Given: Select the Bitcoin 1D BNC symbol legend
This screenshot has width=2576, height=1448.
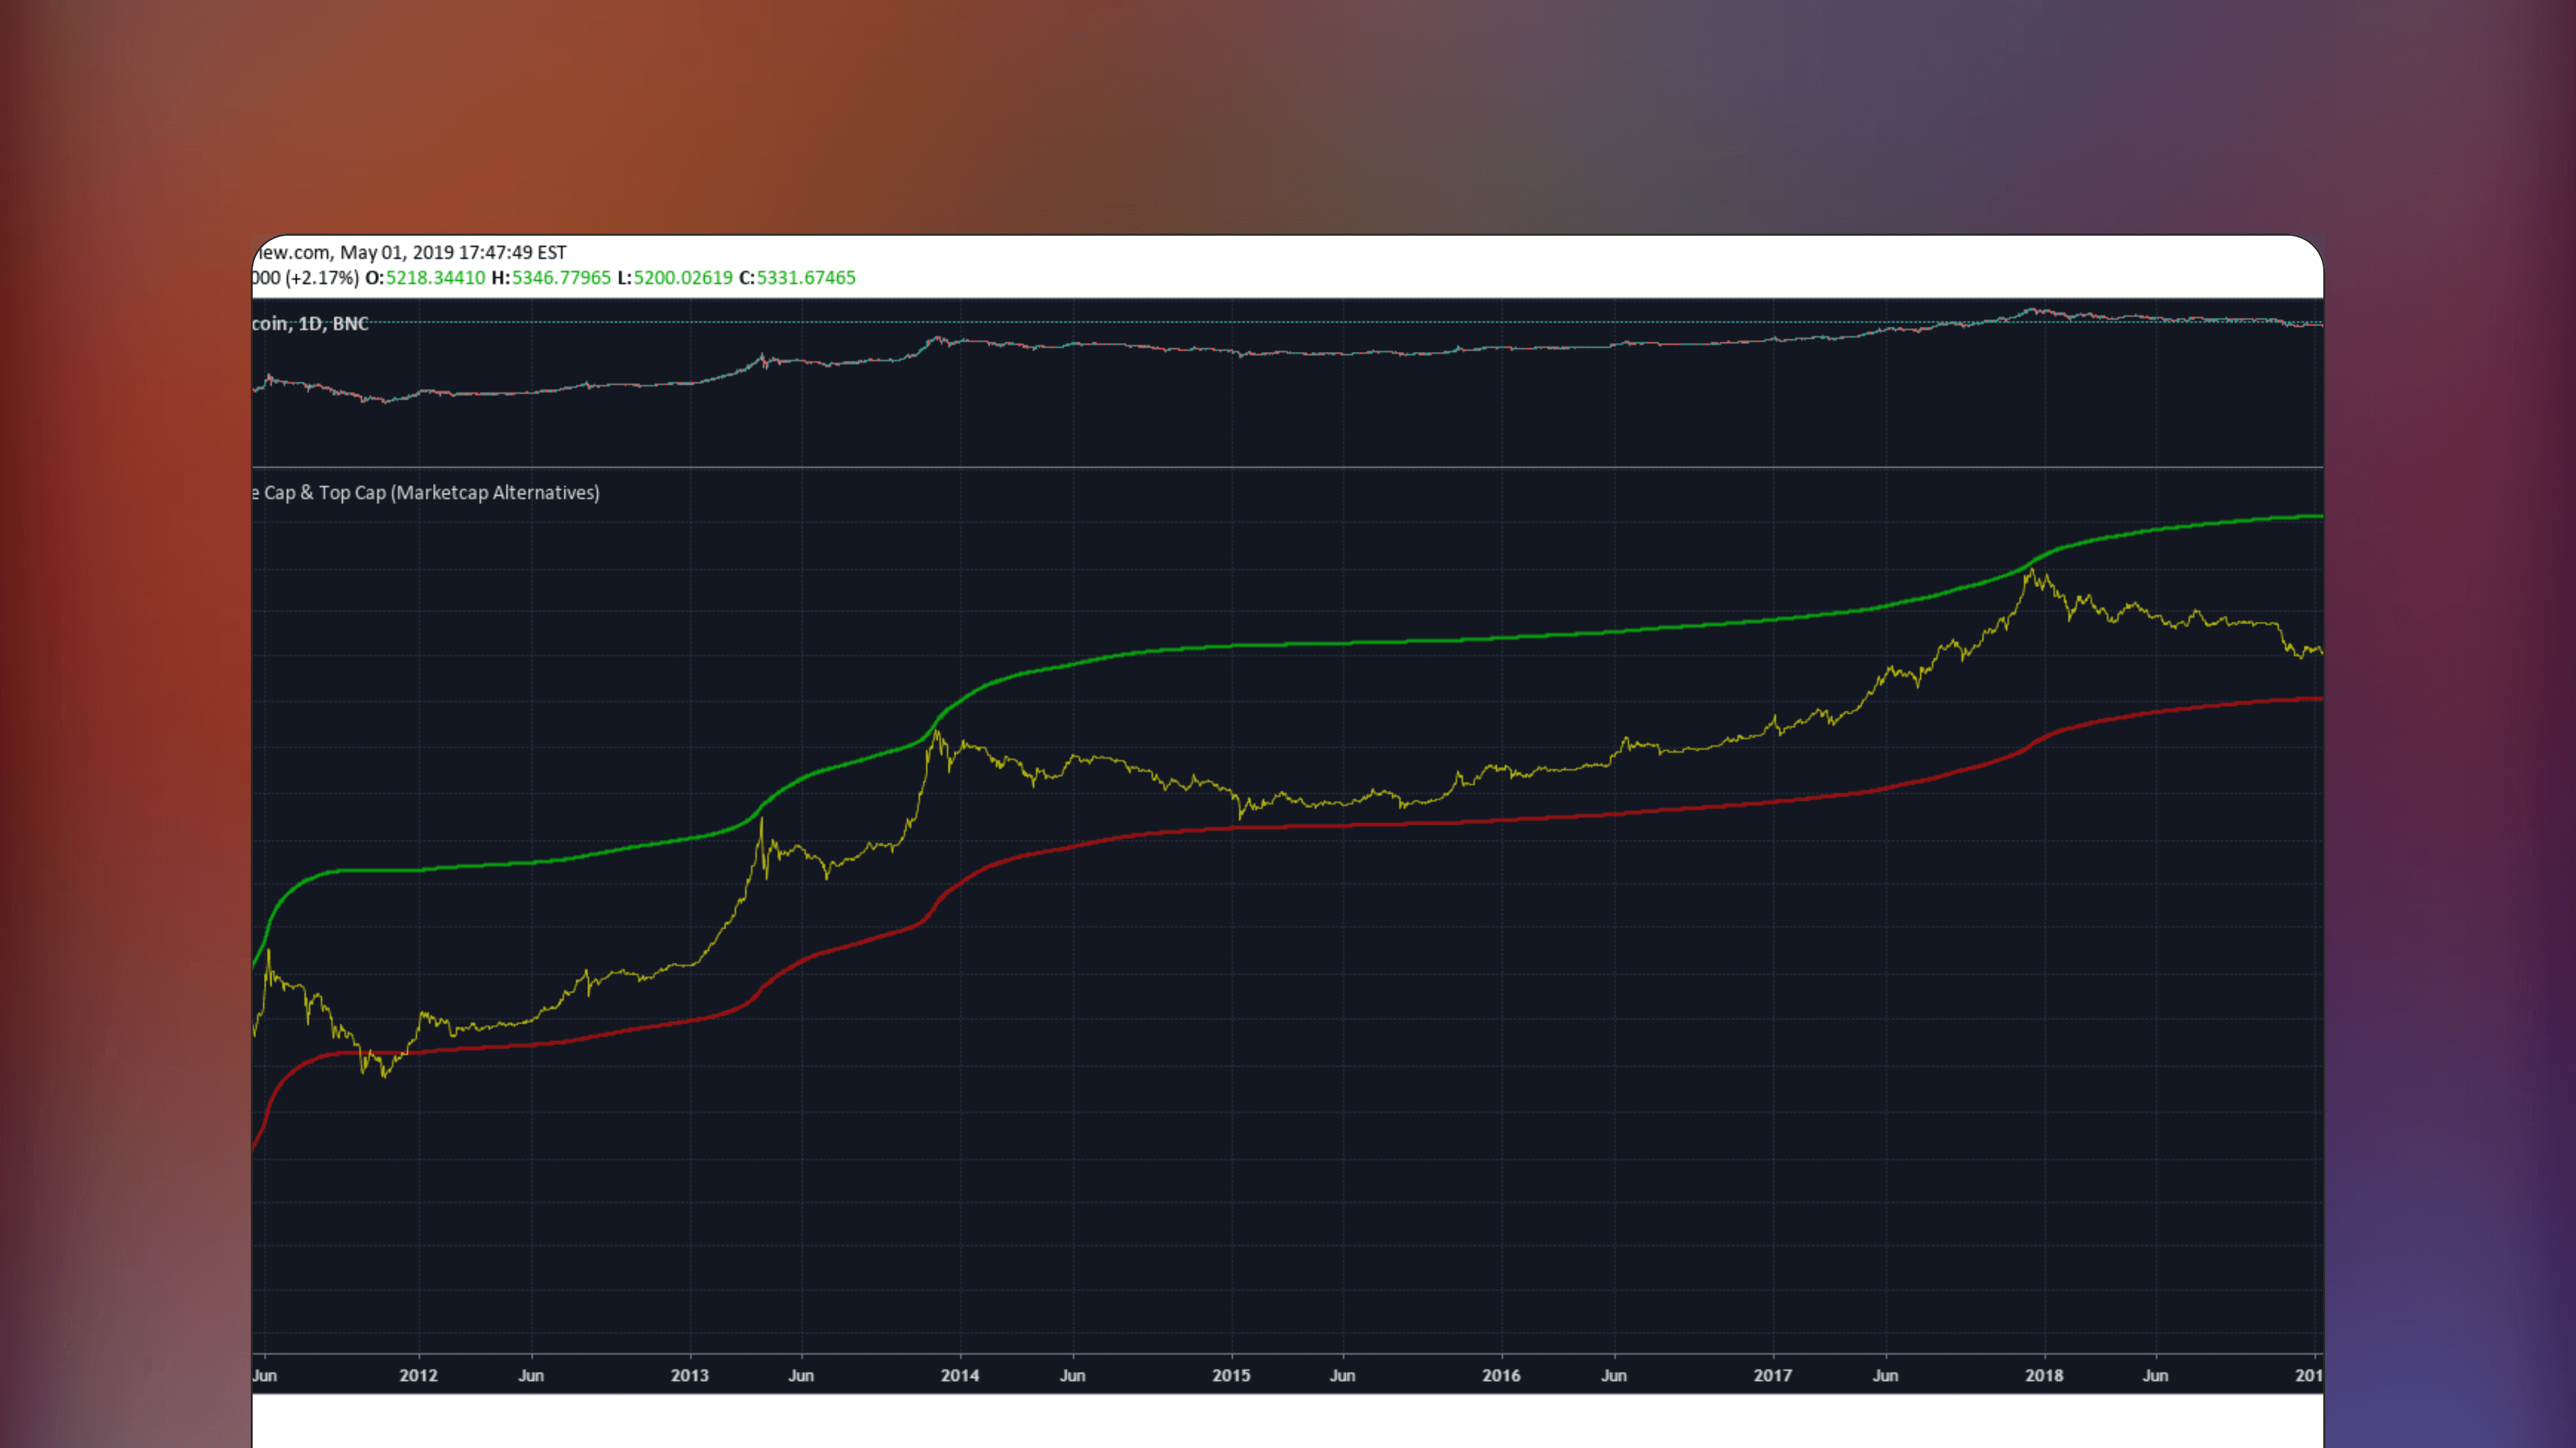Looking at the screenshot, I should click(x=310, y=323).
